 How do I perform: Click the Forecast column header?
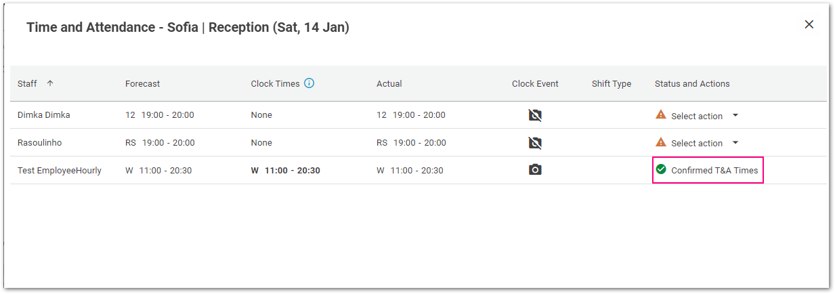(142, 84)
